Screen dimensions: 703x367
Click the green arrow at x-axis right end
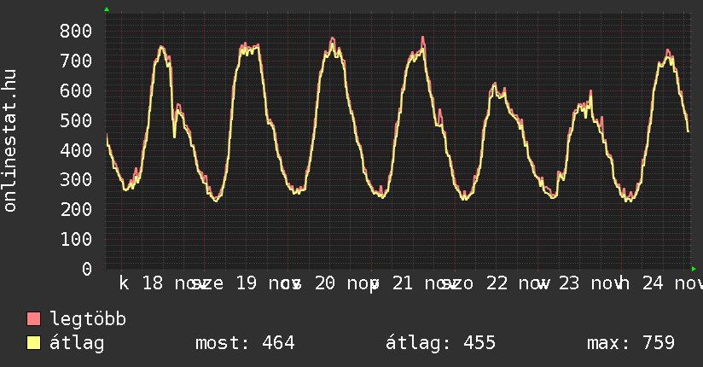[x=693, y=268]
